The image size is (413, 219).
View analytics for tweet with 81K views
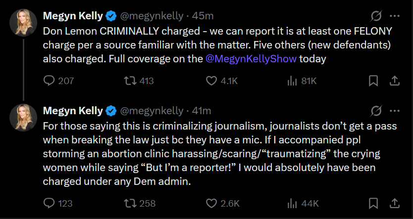click(x=292, y=81)
